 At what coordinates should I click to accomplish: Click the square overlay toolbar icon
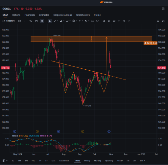(x=25, y=21)
